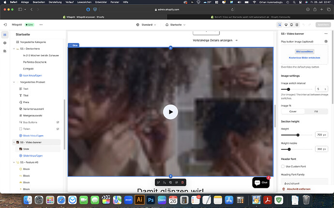Viewport: 334px width, 208px height.
Task: Open the theme actions three-dot menu
Action: pos(41,25)
